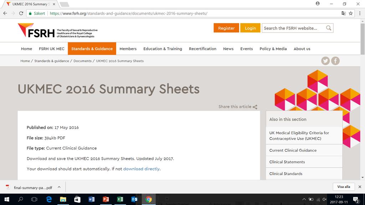This screenshot has height=205, width=365.
Task: Open the Recertification menu item
Action: 202,49
